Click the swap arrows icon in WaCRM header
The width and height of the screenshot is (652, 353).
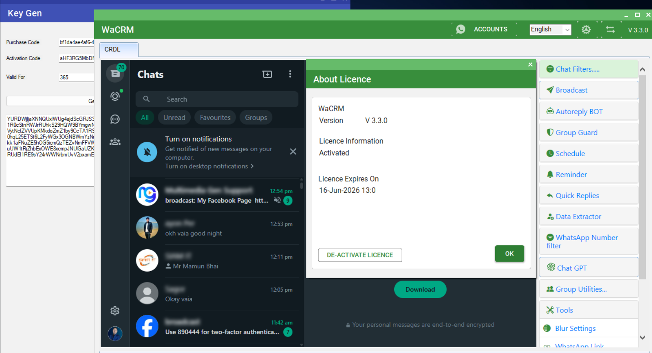pos(610,30)
